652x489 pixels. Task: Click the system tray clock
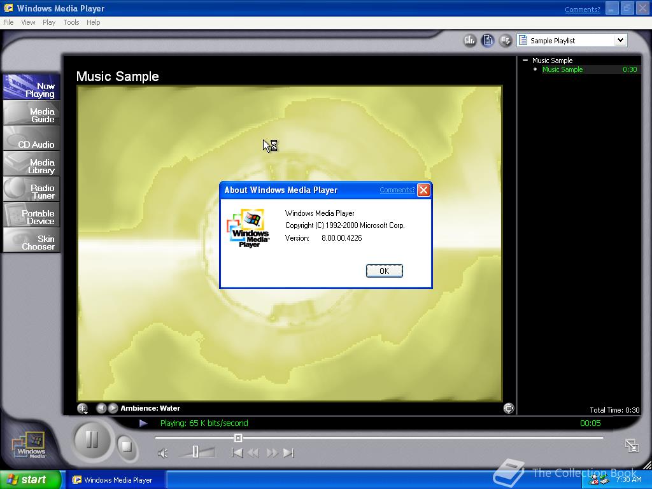point(628,480)
